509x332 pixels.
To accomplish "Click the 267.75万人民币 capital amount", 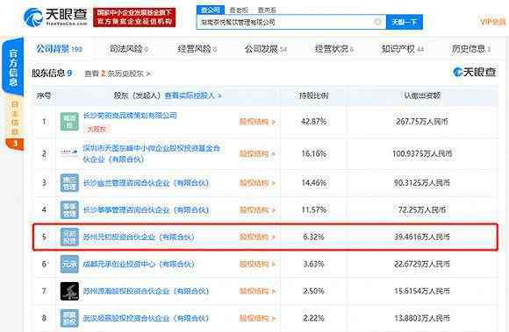I will [422, 122].
